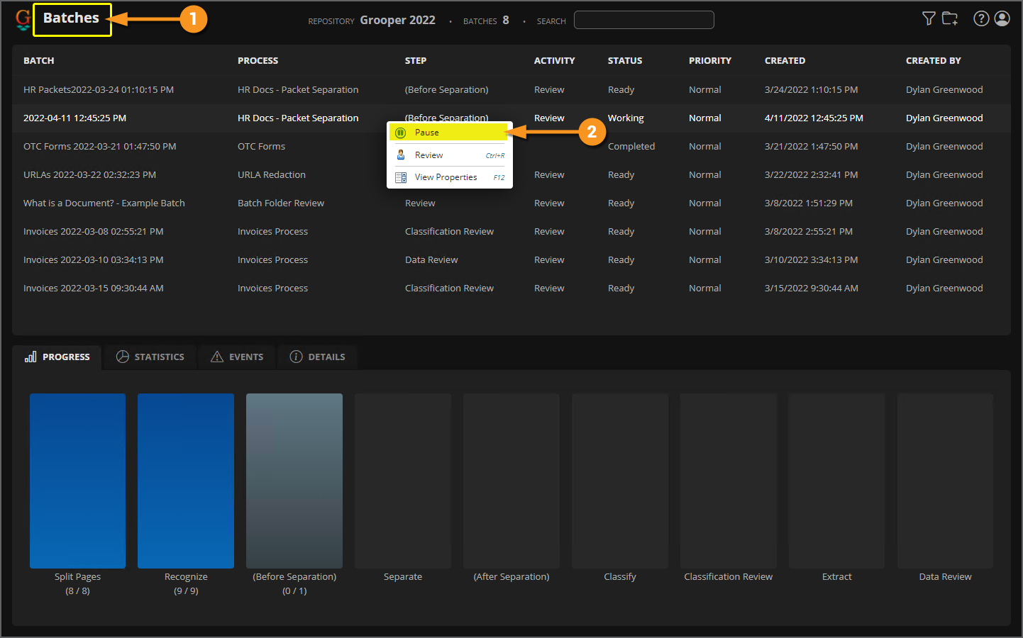Open the user account profile icon
This screenshot has height=638, width=1023.
point(1002,18)
